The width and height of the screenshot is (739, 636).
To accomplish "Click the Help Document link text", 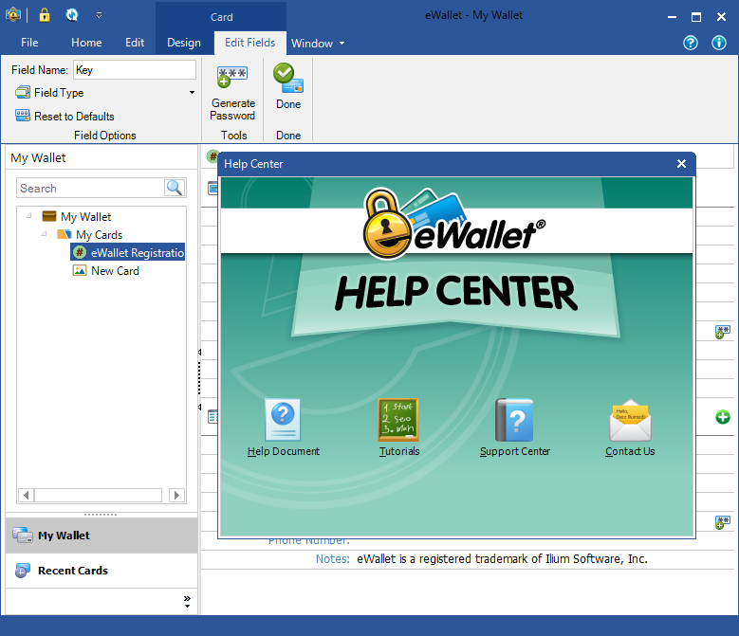I will [284, 451].
